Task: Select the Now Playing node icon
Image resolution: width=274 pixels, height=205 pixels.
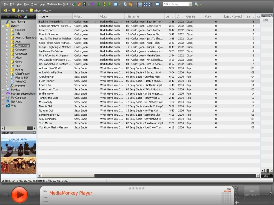Action: tap(8, 22)
